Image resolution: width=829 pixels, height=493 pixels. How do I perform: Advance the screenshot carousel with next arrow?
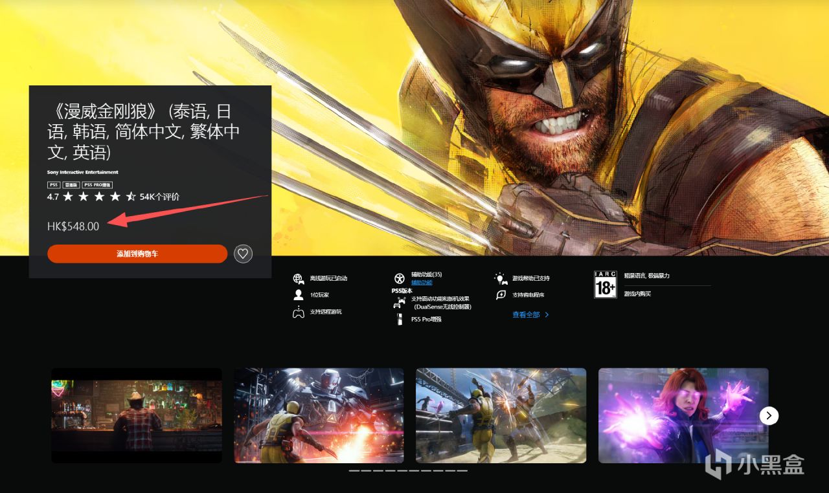tap(769, 415)
